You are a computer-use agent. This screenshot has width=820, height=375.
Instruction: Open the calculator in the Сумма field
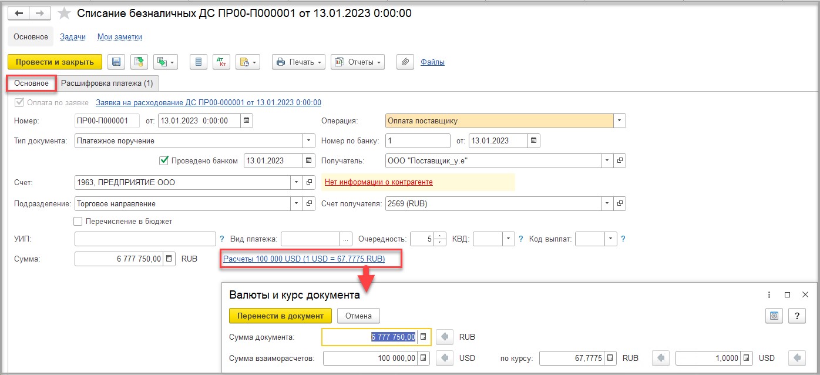pos(169,259)
